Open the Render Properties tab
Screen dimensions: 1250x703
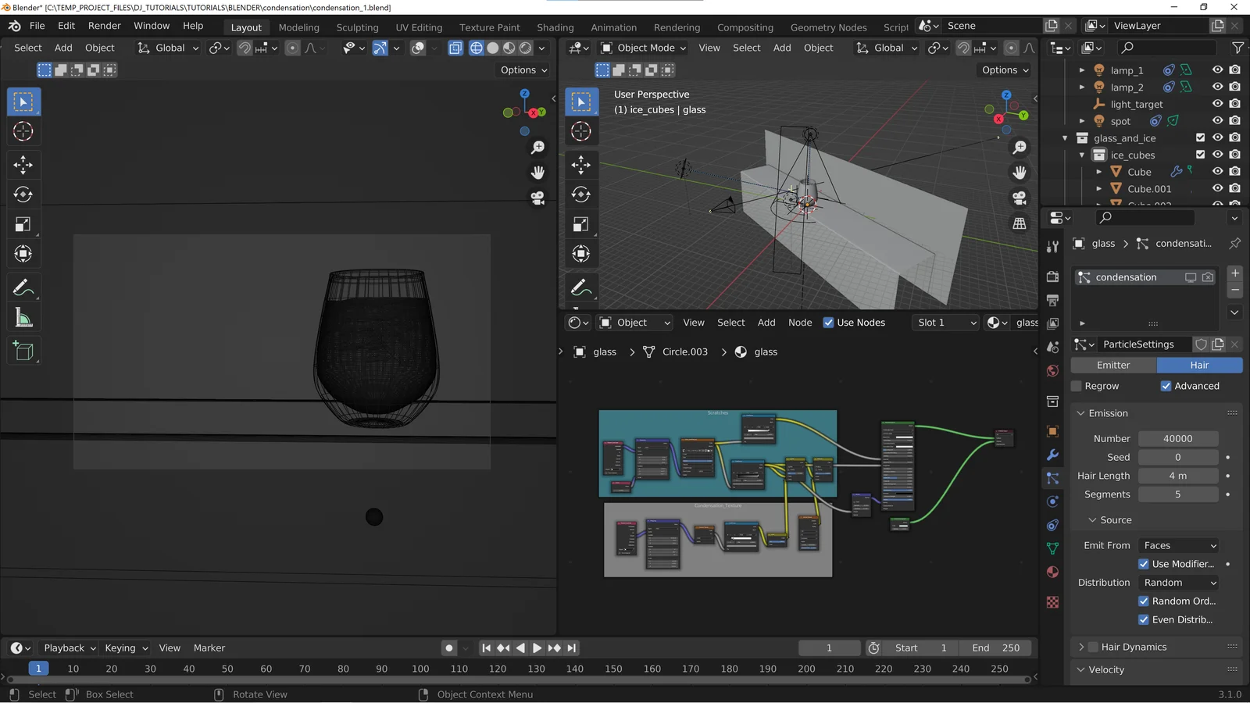(x=1052, y=277)
